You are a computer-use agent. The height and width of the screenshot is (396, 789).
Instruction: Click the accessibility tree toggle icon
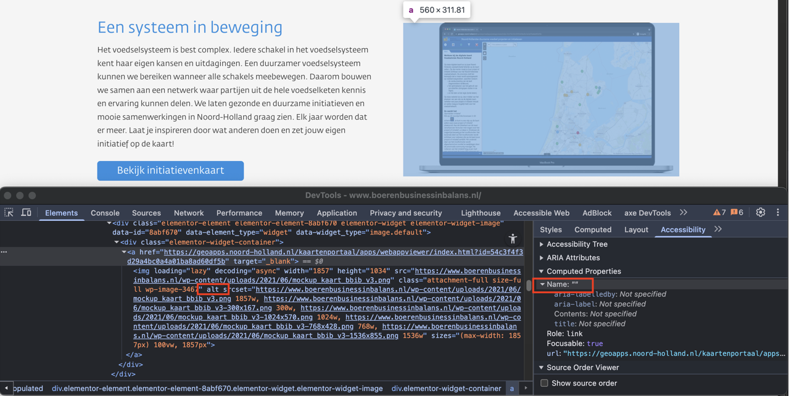pyautogui.click(x=513, y=239)
